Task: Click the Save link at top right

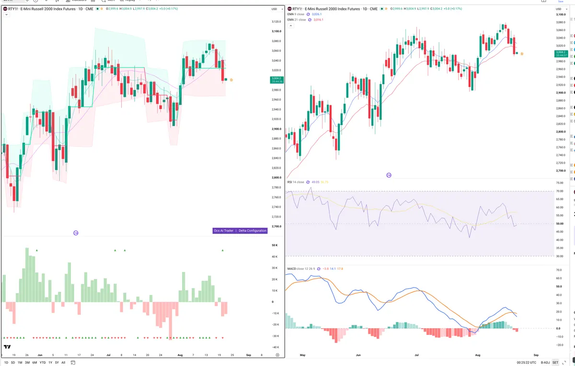Action: 561,1
